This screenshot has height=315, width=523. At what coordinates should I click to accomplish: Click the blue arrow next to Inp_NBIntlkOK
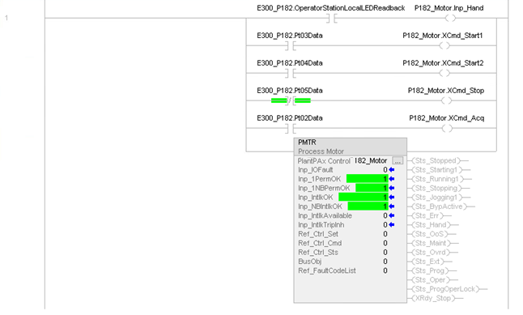pos(392,206)
